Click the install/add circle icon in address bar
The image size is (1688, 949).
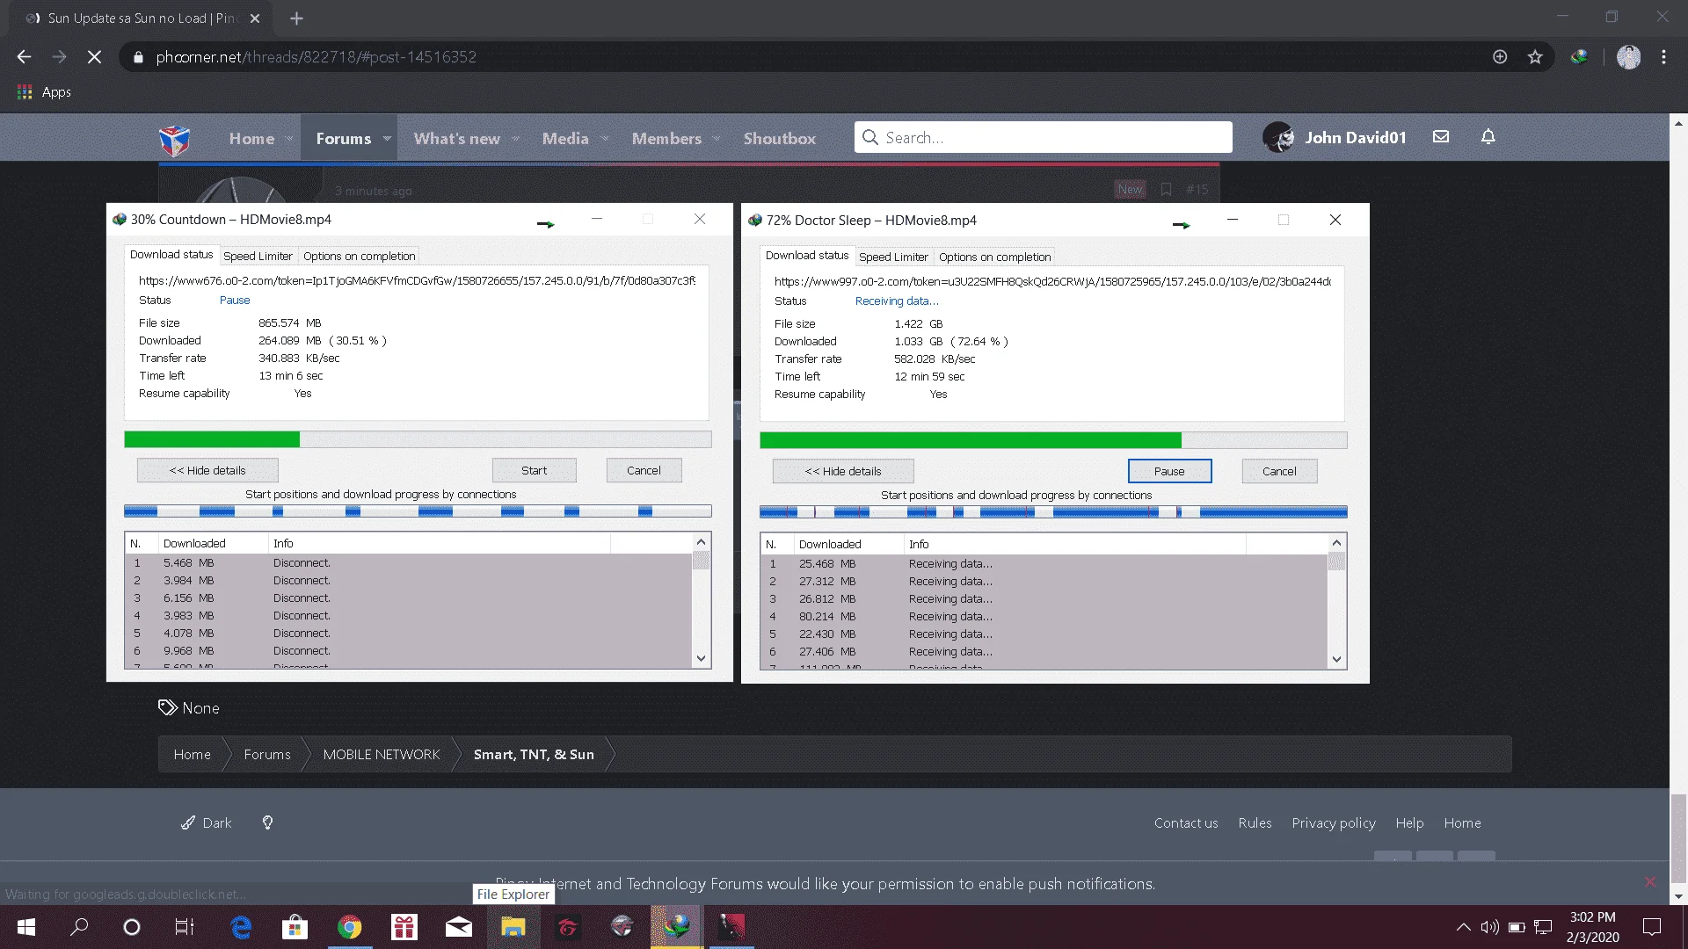1500,57
